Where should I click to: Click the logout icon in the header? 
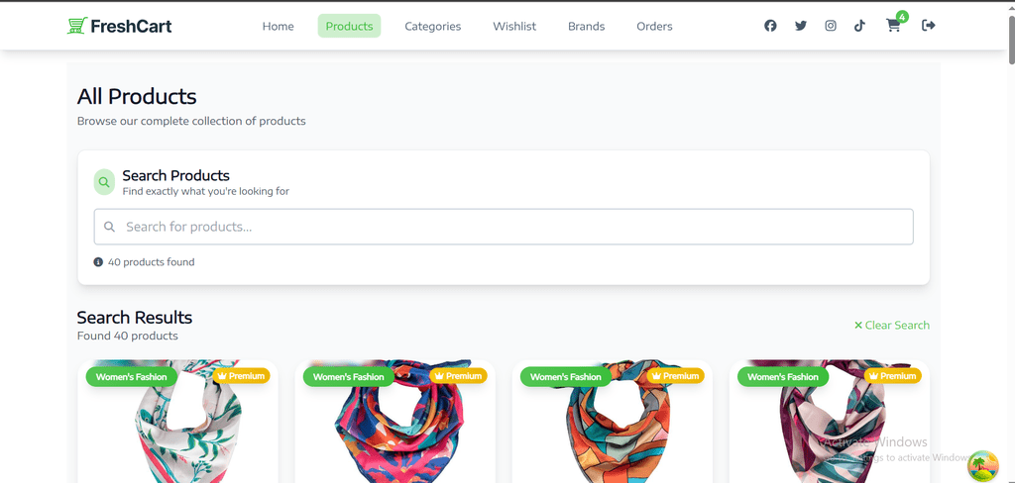click(x=928, y=25)
